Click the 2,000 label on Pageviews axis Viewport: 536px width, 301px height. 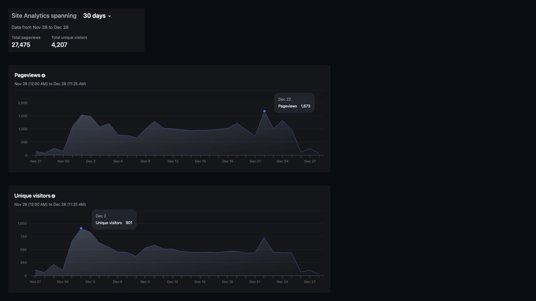pyautogui.click(x=23, y=103)
